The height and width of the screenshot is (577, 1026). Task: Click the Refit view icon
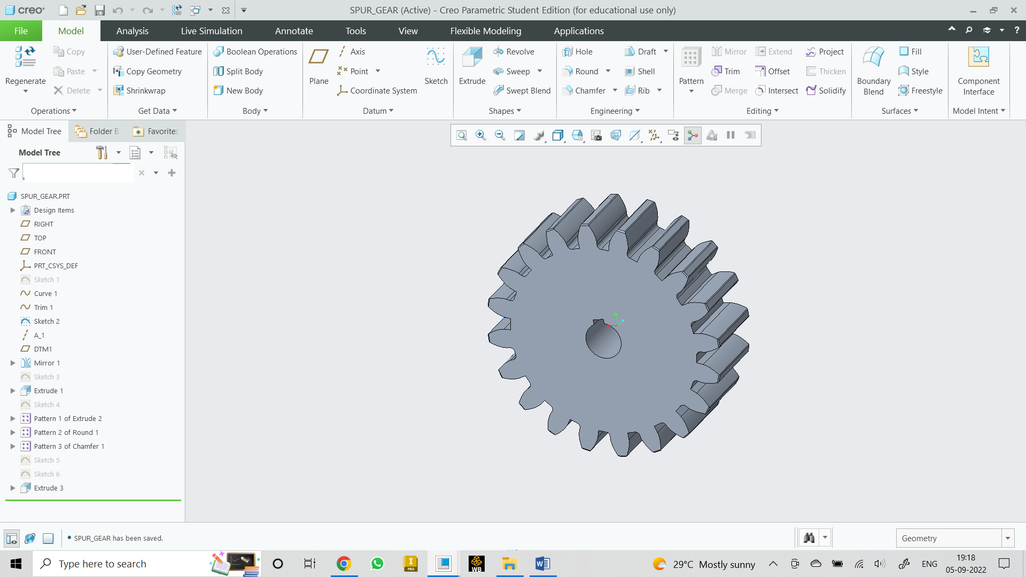pos(462,135)
